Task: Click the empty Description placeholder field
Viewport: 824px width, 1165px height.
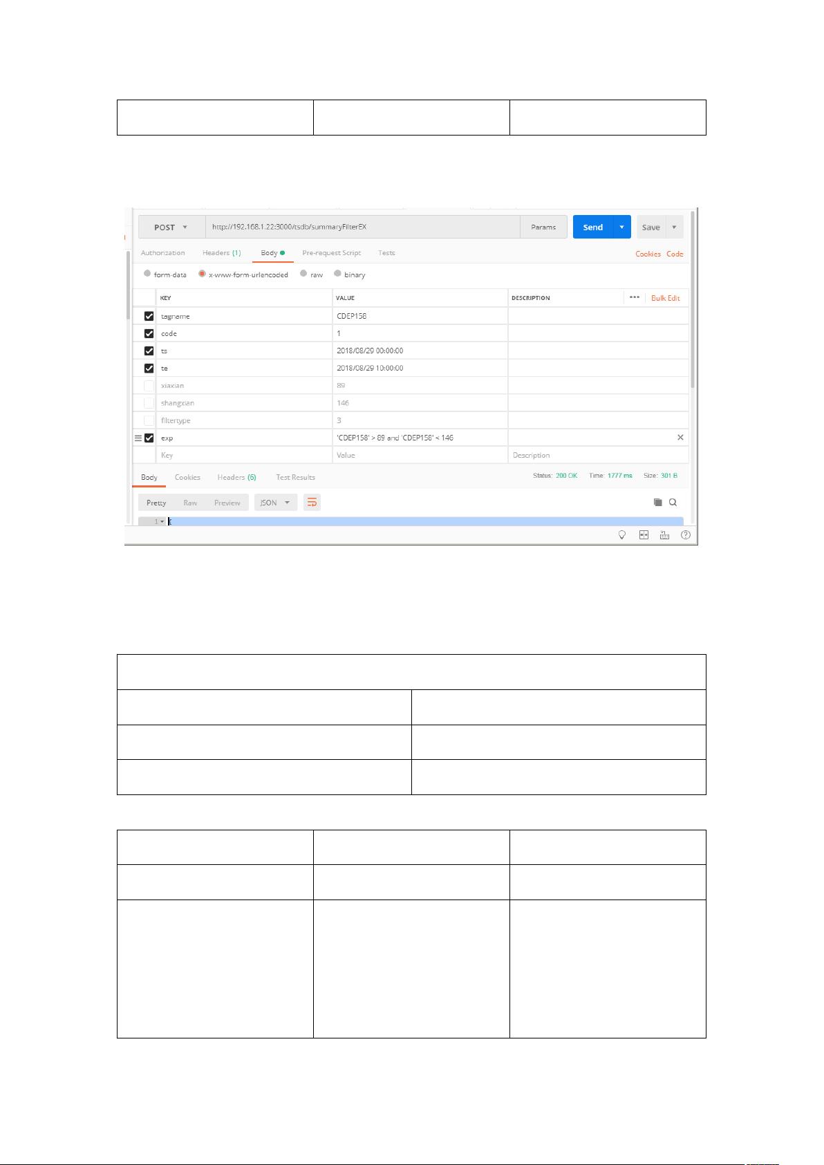Action: point(598,455)
